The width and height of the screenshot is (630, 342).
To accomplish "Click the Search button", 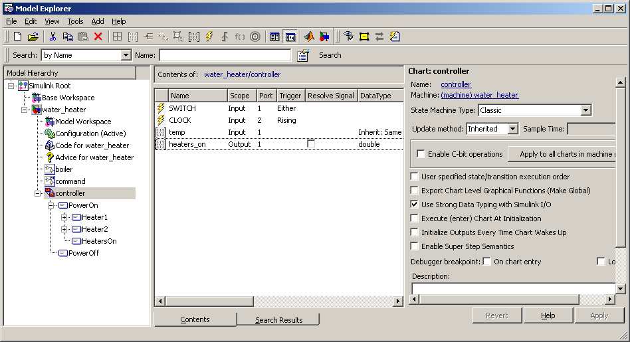I will click(330, 55).
